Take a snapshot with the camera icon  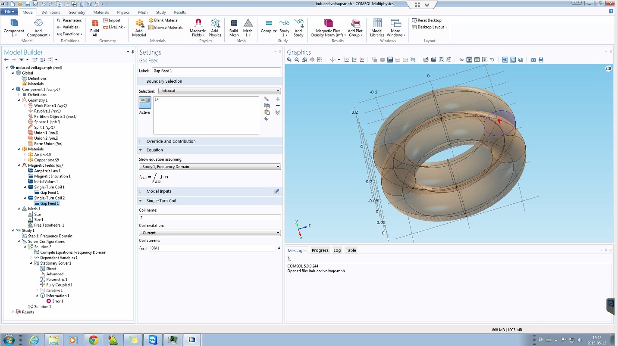pos(533,60)
